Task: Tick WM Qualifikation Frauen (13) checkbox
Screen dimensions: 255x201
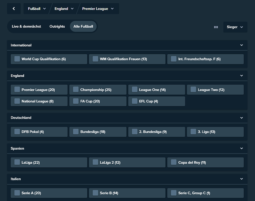Action: [95, 59]
